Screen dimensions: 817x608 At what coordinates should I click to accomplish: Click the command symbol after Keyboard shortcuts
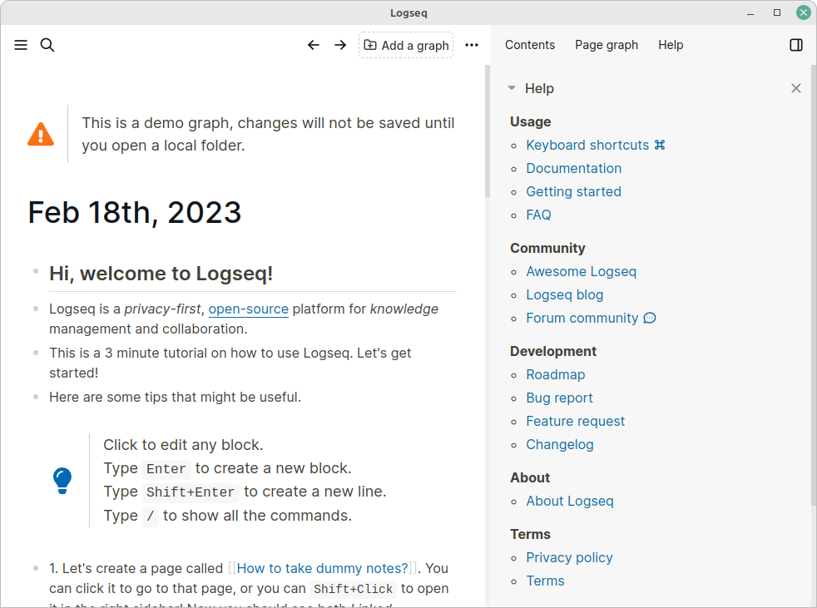pyautogui.click(x=661, y=144)
